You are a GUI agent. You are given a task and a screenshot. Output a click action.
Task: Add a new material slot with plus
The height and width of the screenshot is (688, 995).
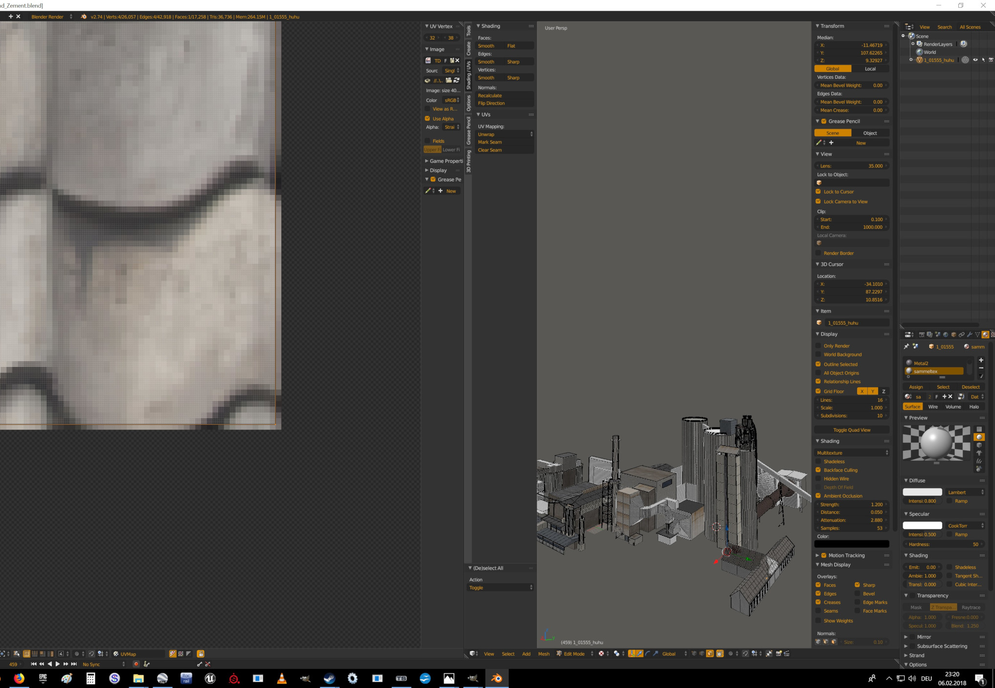[x=981, y=360]
